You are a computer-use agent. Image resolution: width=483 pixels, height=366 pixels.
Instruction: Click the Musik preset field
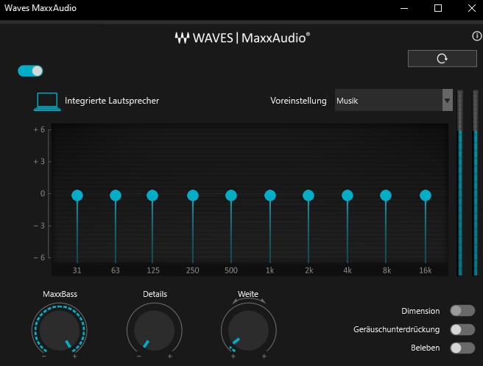click(x=389, y=100)
